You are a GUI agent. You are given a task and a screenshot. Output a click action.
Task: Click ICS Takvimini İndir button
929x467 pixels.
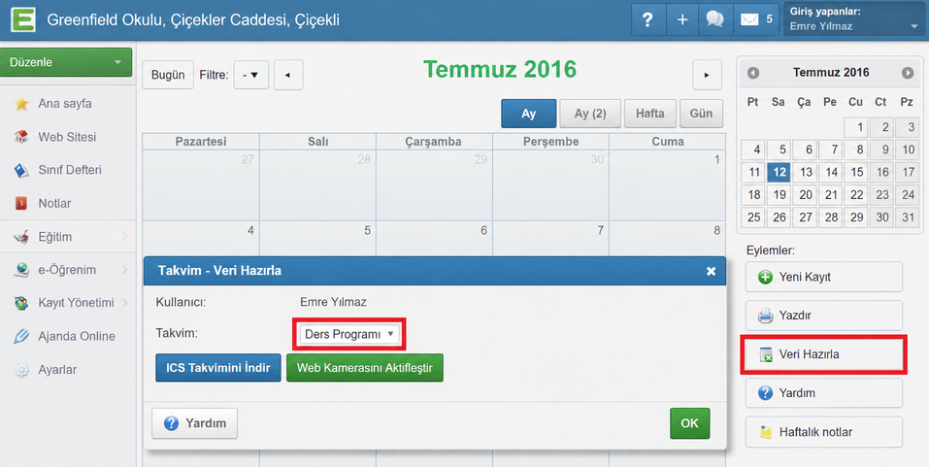pos(218,368)
